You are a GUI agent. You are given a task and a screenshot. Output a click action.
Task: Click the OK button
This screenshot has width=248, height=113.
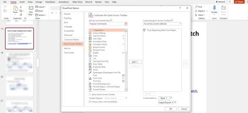click(x=171, y=109)
